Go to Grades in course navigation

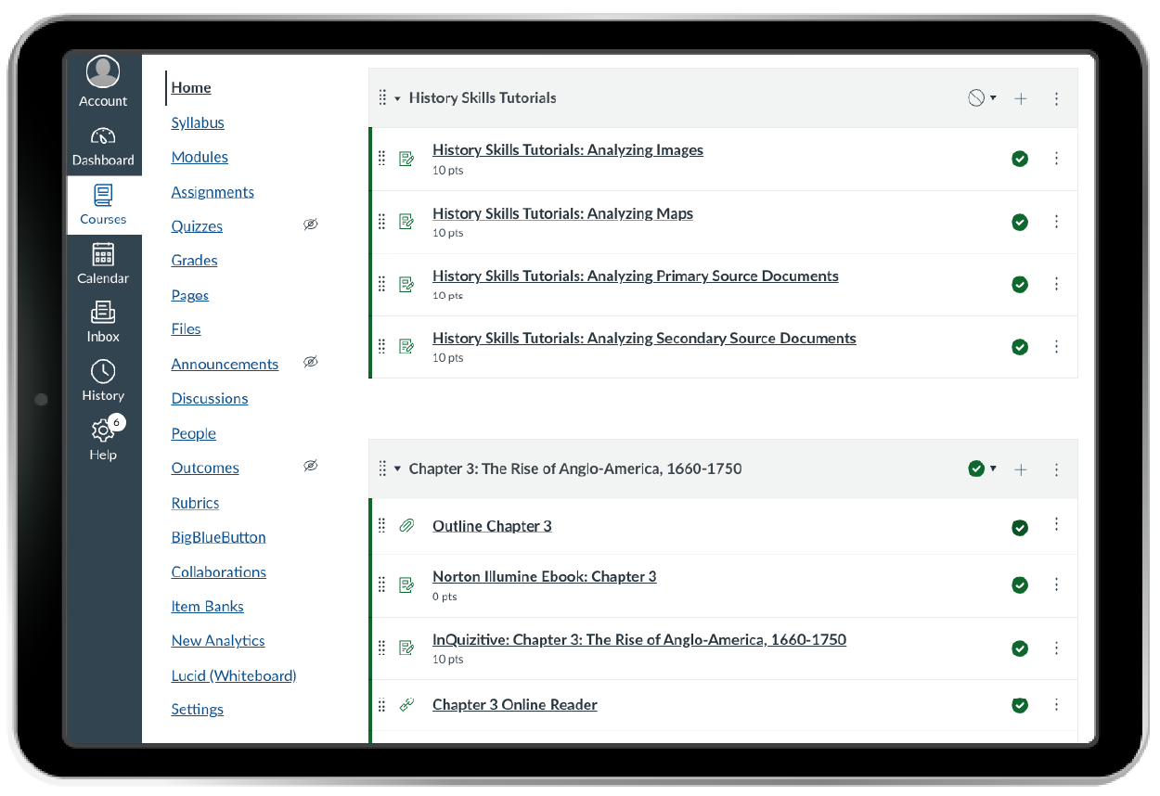click(x=194, y=261)
